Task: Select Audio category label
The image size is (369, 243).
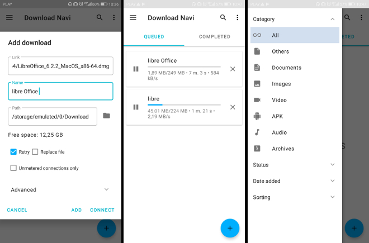Action: point(279,133)
